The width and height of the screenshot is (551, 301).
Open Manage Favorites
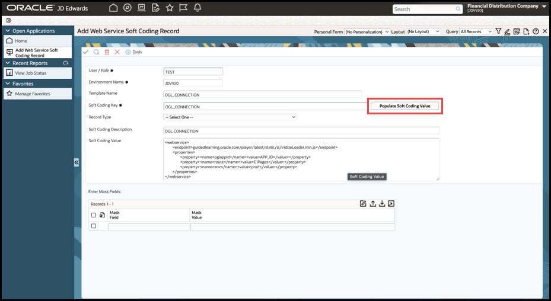(x=37, y=94)
